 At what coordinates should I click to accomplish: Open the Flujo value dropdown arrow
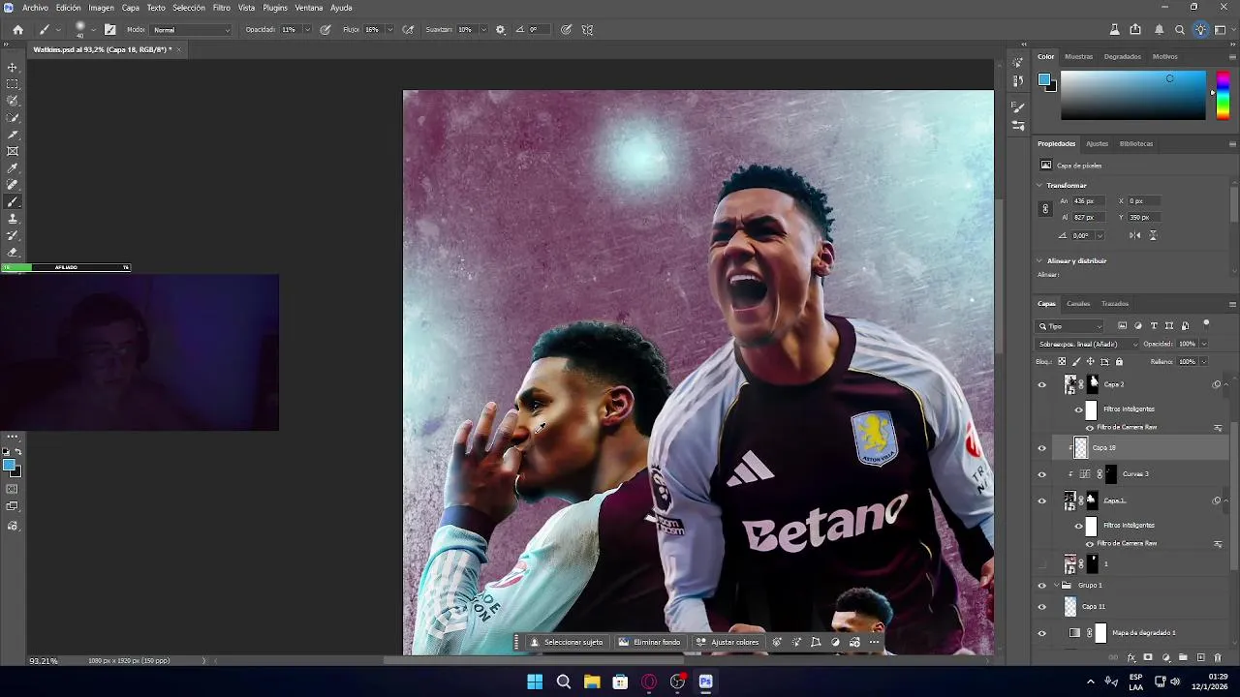[389, 30]
